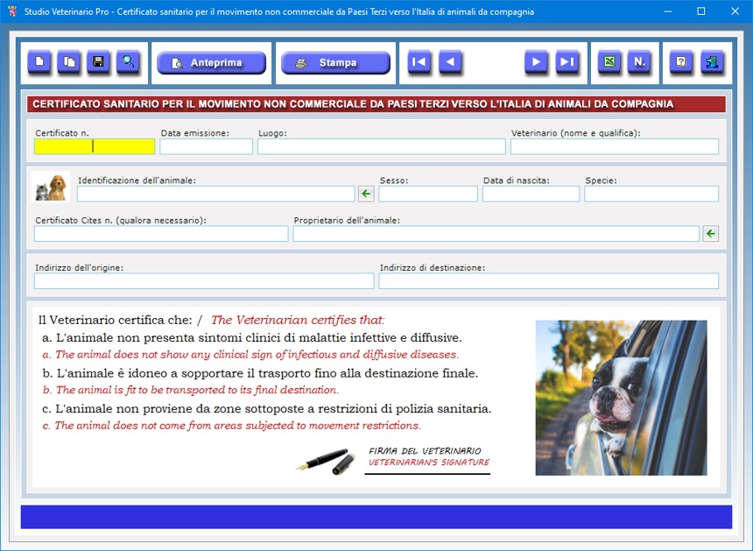Click the N. numbering button
The height and width of the screenshot is (551, 753).
pos(639,62)
